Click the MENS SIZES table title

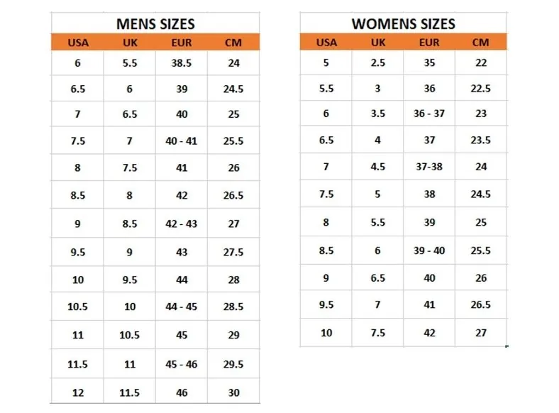coord(155,24)
